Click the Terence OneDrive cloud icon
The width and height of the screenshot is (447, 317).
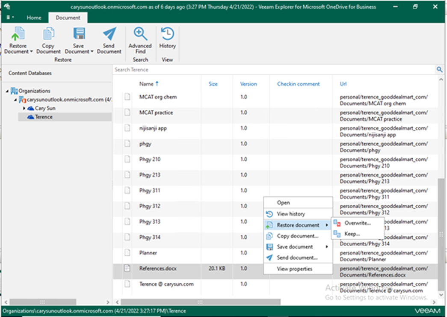pos(30,117)
